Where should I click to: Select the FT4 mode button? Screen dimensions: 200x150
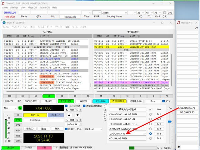coord(18,125)
